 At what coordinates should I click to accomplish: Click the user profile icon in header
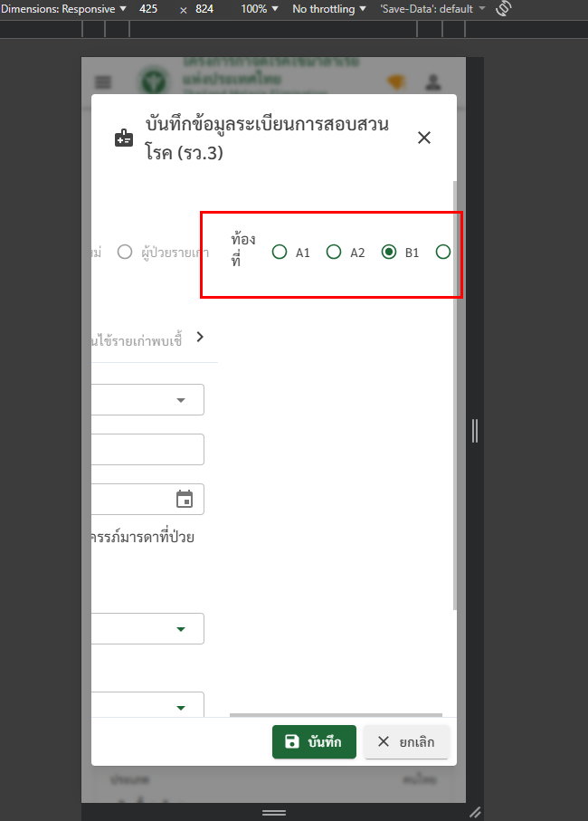coord(433,82)
